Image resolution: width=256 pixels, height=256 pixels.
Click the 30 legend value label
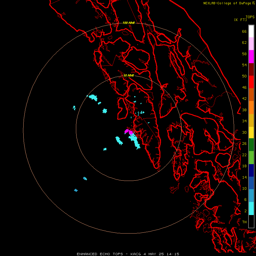point(244,132)
